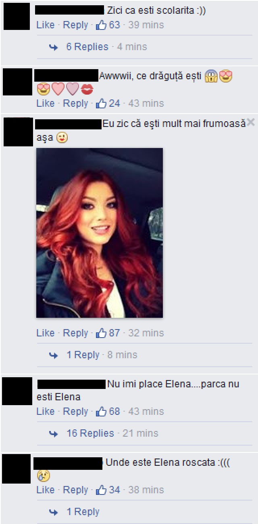Expand the 6 Replies thread
Image resolution: width=258 pixels, height=524 pixels.
[87, 47]
